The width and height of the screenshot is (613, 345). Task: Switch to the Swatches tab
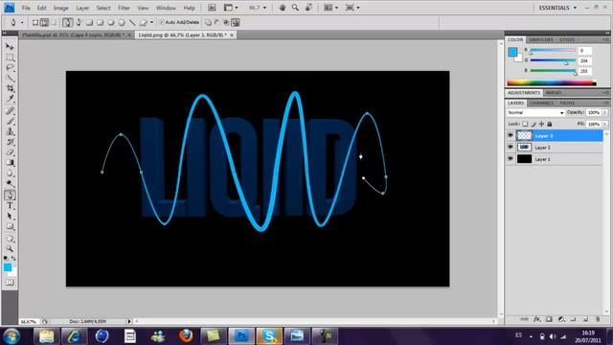[x=540, y=40]
